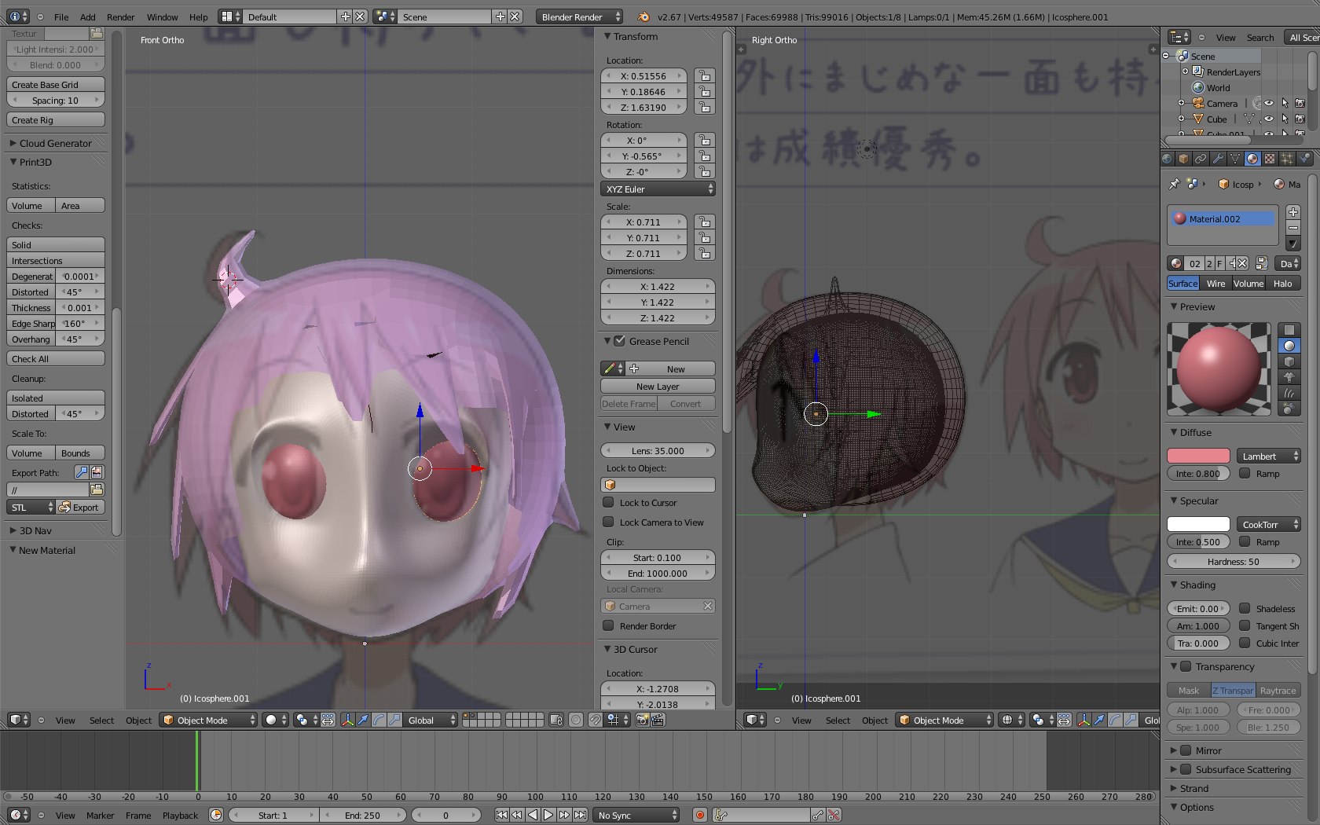Open Lambert diffuse shader dropdown
1320x825 pixels.
coord(1269,456)
